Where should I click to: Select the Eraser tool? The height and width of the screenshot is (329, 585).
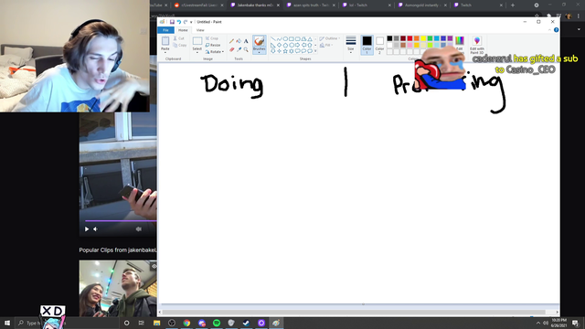point(231,49)
